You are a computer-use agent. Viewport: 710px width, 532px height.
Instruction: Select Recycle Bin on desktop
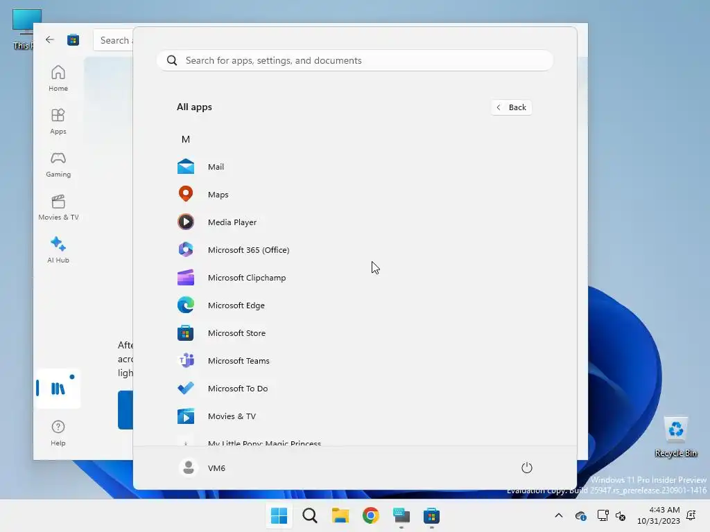point(676,437)
